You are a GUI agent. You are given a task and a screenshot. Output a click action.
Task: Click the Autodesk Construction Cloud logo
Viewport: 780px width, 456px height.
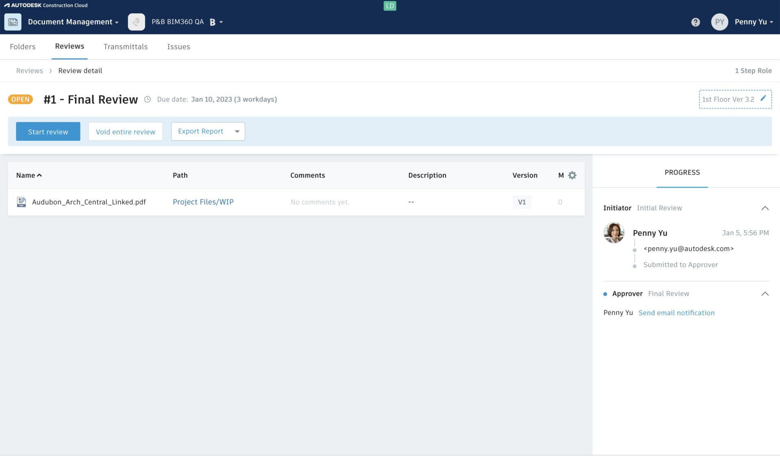pos(46,5)
